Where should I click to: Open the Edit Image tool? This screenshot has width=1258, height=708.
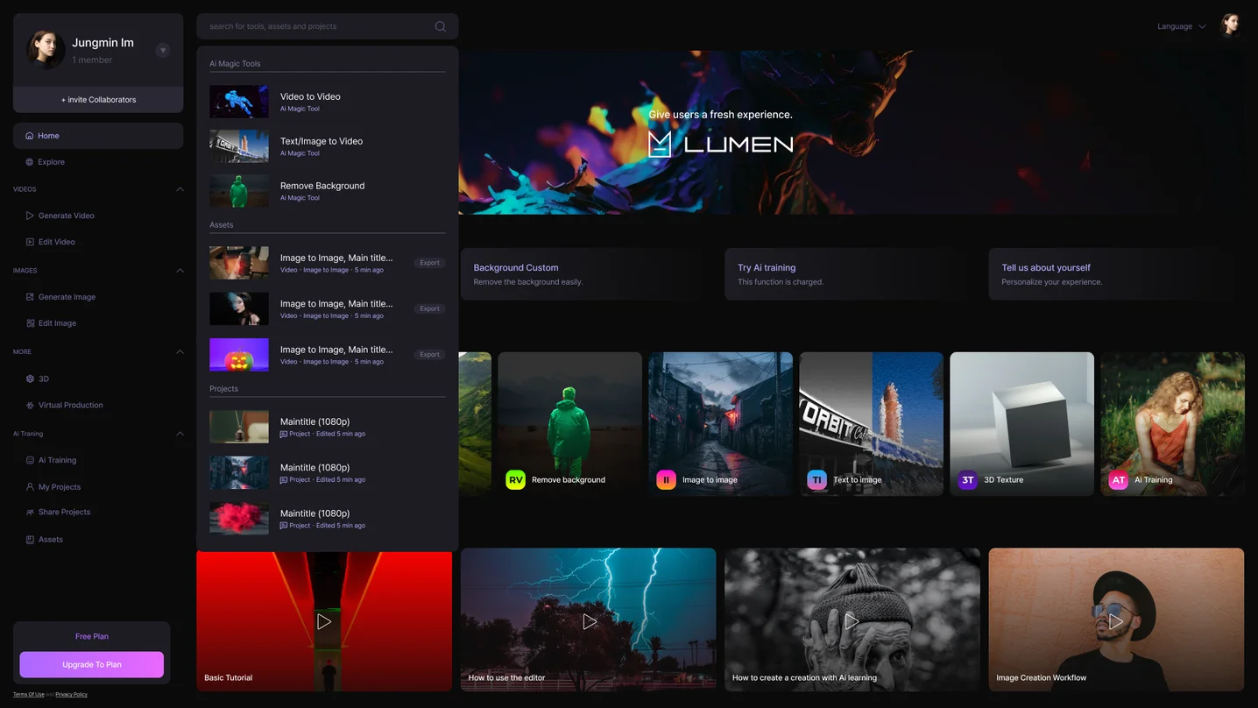(59, 322)
